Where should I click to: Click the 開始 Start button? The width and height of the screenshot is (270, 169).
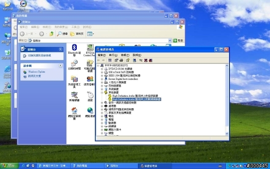coord(9,166)
